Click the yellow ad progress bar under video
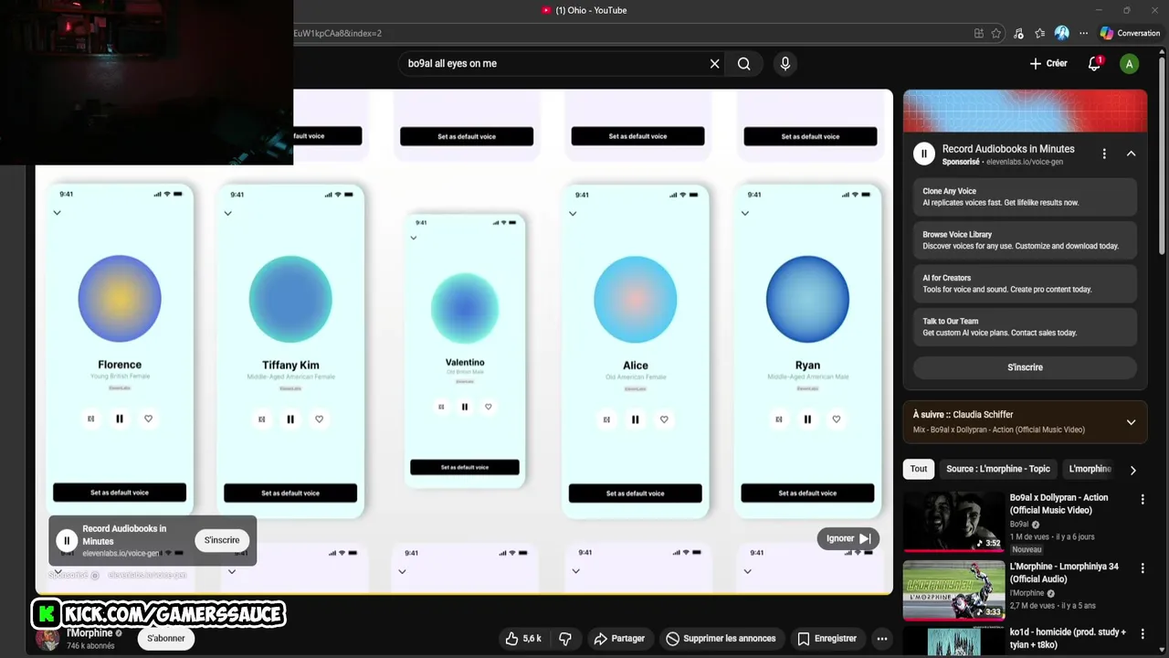 pos(464,594)
